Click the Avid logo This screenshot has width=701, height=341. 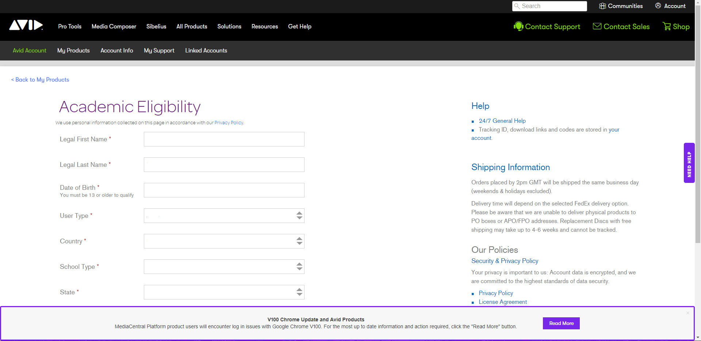tap(26, 25)
